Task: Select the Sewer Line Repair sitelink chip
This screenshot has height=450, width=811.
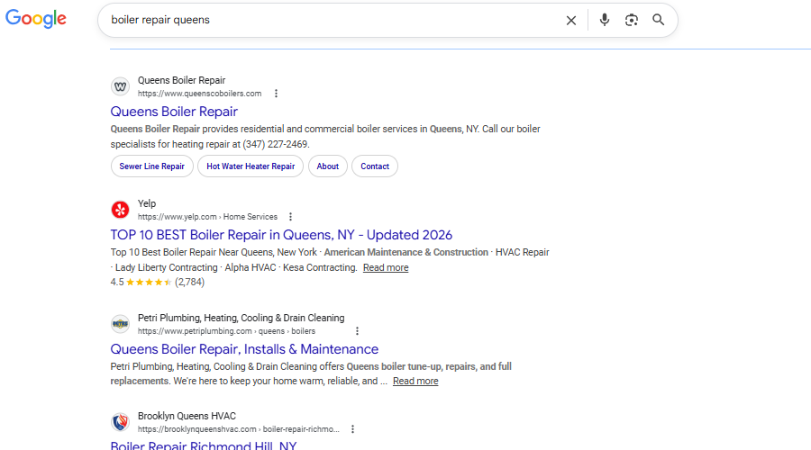Action: pos(151,166)
